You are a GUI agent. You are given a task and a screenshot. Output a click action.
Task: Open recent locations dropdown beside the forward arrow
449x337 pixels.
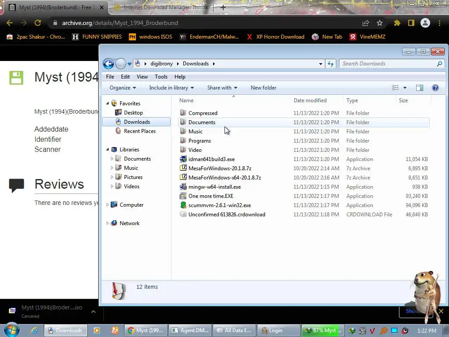(129, 64)
